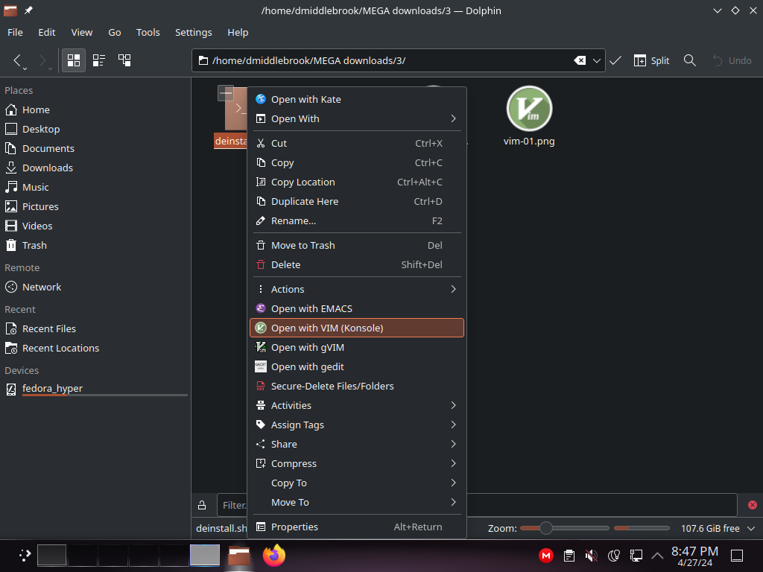Expand the Actions submenu
This screenshot has height=572, width=763.
tap(357, 289)
